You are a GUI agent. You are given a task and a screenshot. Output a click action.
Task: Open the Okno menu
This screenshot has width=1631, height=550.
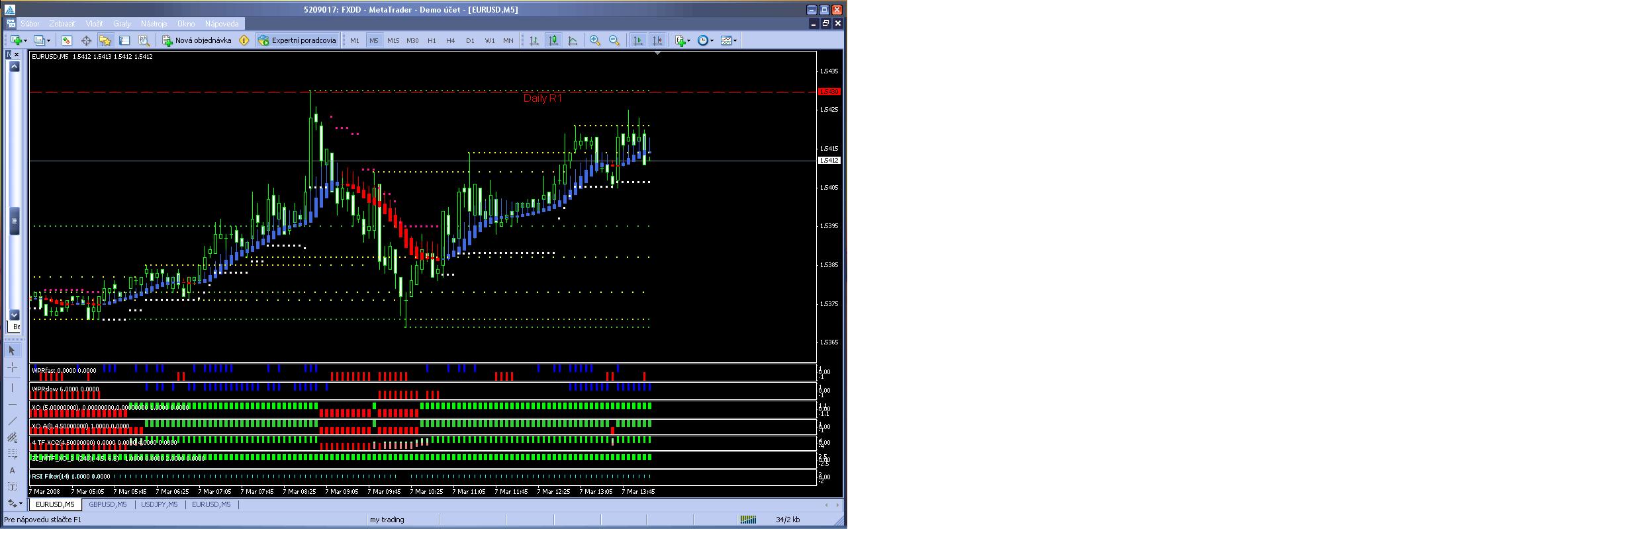[x=186, y=24]
